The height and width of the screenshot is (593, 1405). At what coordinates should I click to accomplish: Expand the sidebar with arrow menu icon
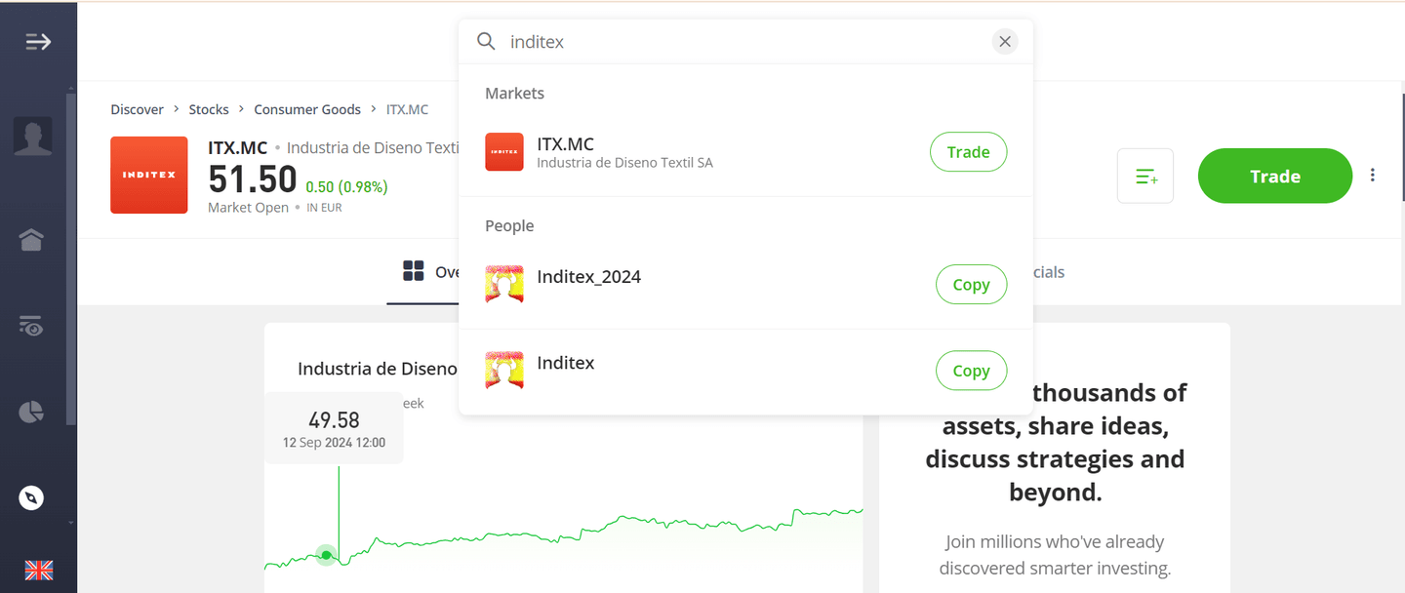click(x=38, y=41)
